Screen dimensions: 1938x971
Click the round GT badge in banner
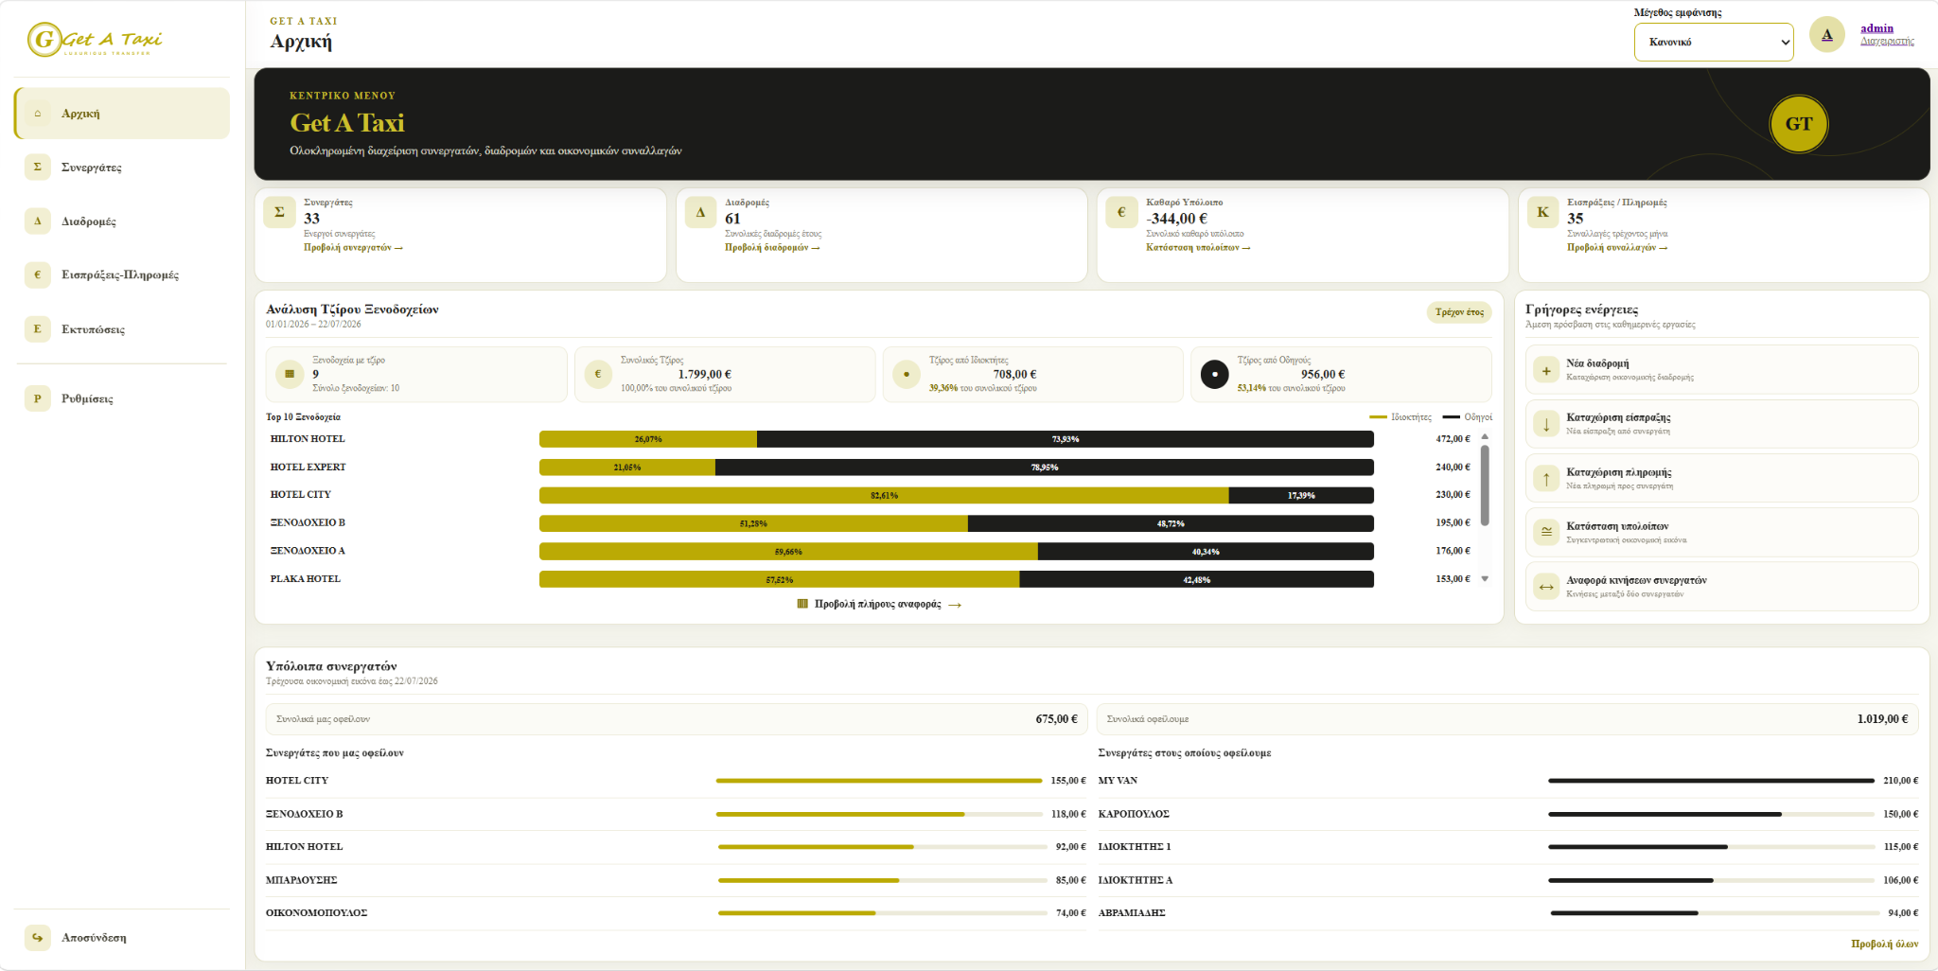pos(1799,124)
